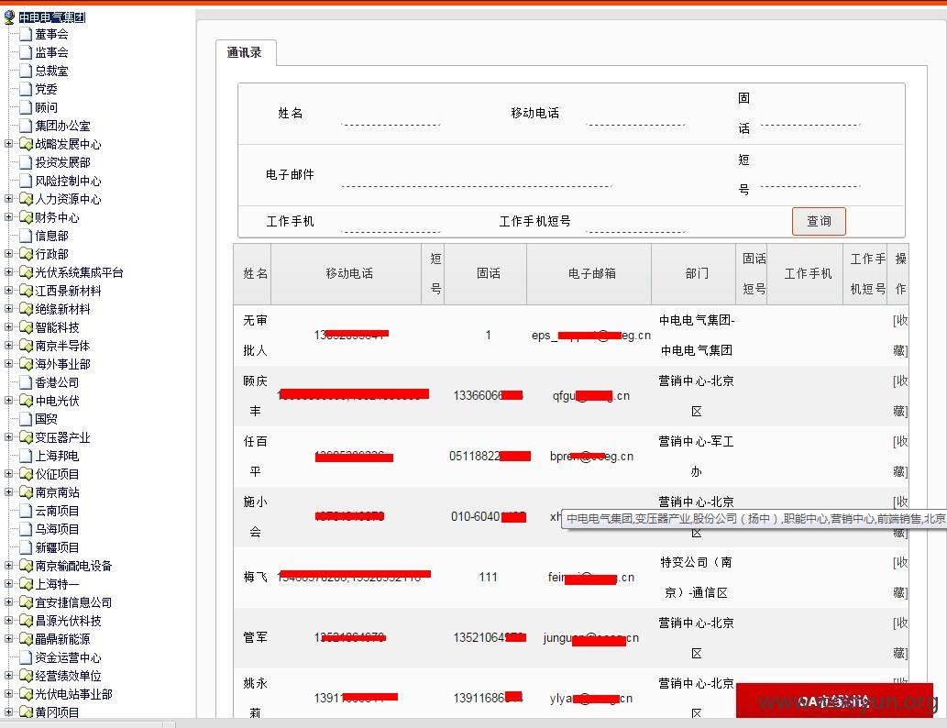The height and width of the screenshot is (728, 947).
Task: Click the 短号 search input field
Action: (x=810, y=177)
